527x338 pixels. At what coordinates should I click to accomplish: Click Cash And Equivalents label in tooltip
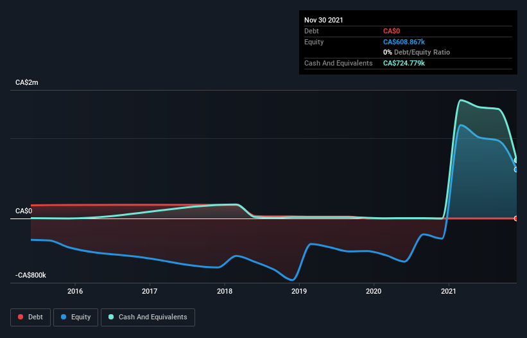(338, 63)
